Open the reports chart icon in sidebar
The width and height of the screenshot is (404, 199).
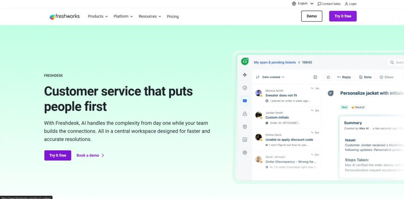click(x=245, y=140)
